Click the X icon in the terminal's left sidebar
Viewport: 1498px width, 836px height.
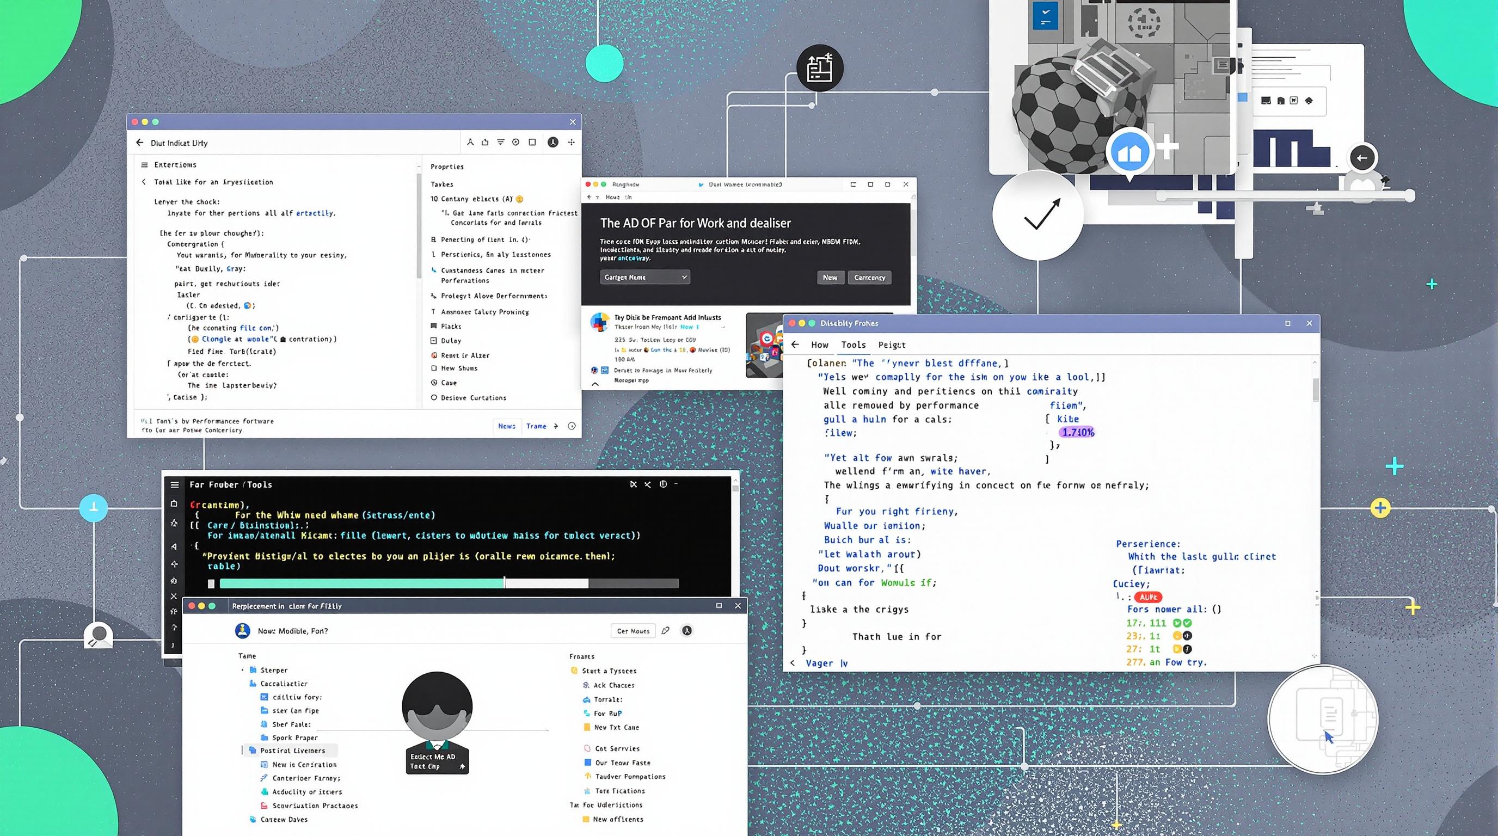(174, 597)
